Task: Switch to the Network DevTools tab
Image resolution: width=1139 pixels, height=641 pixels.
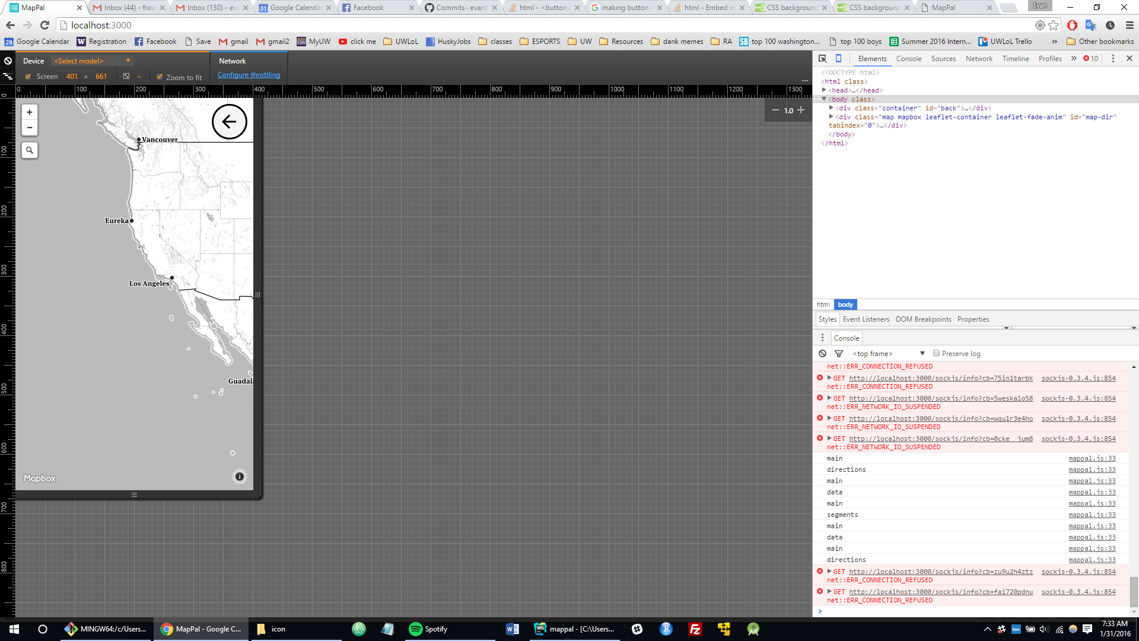Action: pyautogui.click(x=978, y=59)
